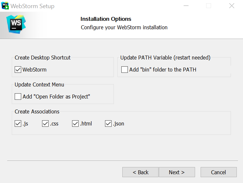Click the Update Context Menu group label
Viewport: 243px width, 183px height.
[39, 85]
